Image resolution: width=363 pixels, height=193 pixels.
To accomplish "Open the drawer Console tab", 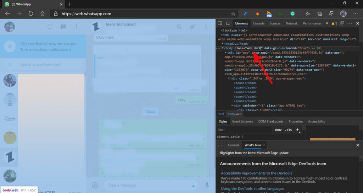I will [x=234, y=145].
